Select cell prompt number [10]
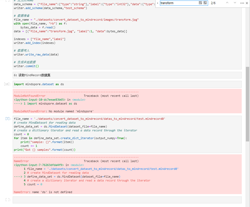250x207 pixels. coord(7,84)
